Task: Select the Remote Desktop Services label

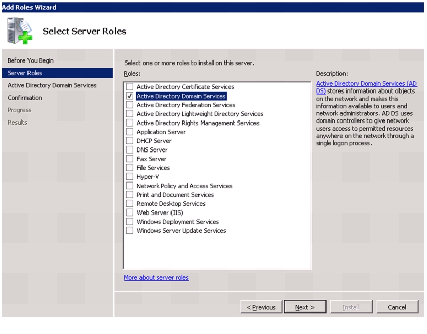Action: pos(171,204)
